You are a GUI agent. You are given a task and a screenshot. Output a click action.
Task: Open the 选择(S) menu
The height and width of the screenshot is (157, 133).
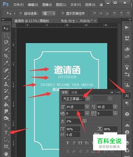[x=90, y=5]
